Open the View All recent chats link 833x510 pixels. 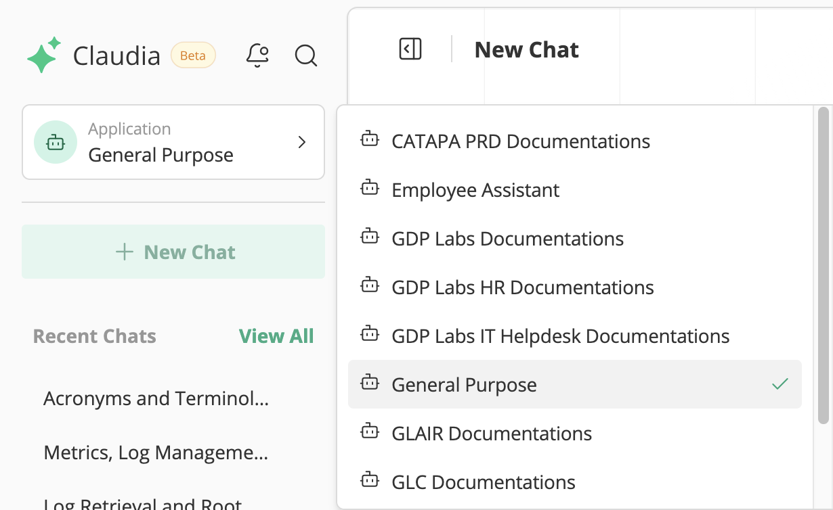276,336
